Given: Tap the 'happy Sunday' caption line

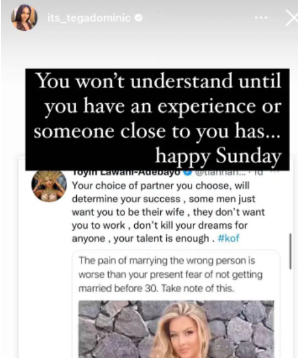Looking at the screenshot, I should coord(218,156).
